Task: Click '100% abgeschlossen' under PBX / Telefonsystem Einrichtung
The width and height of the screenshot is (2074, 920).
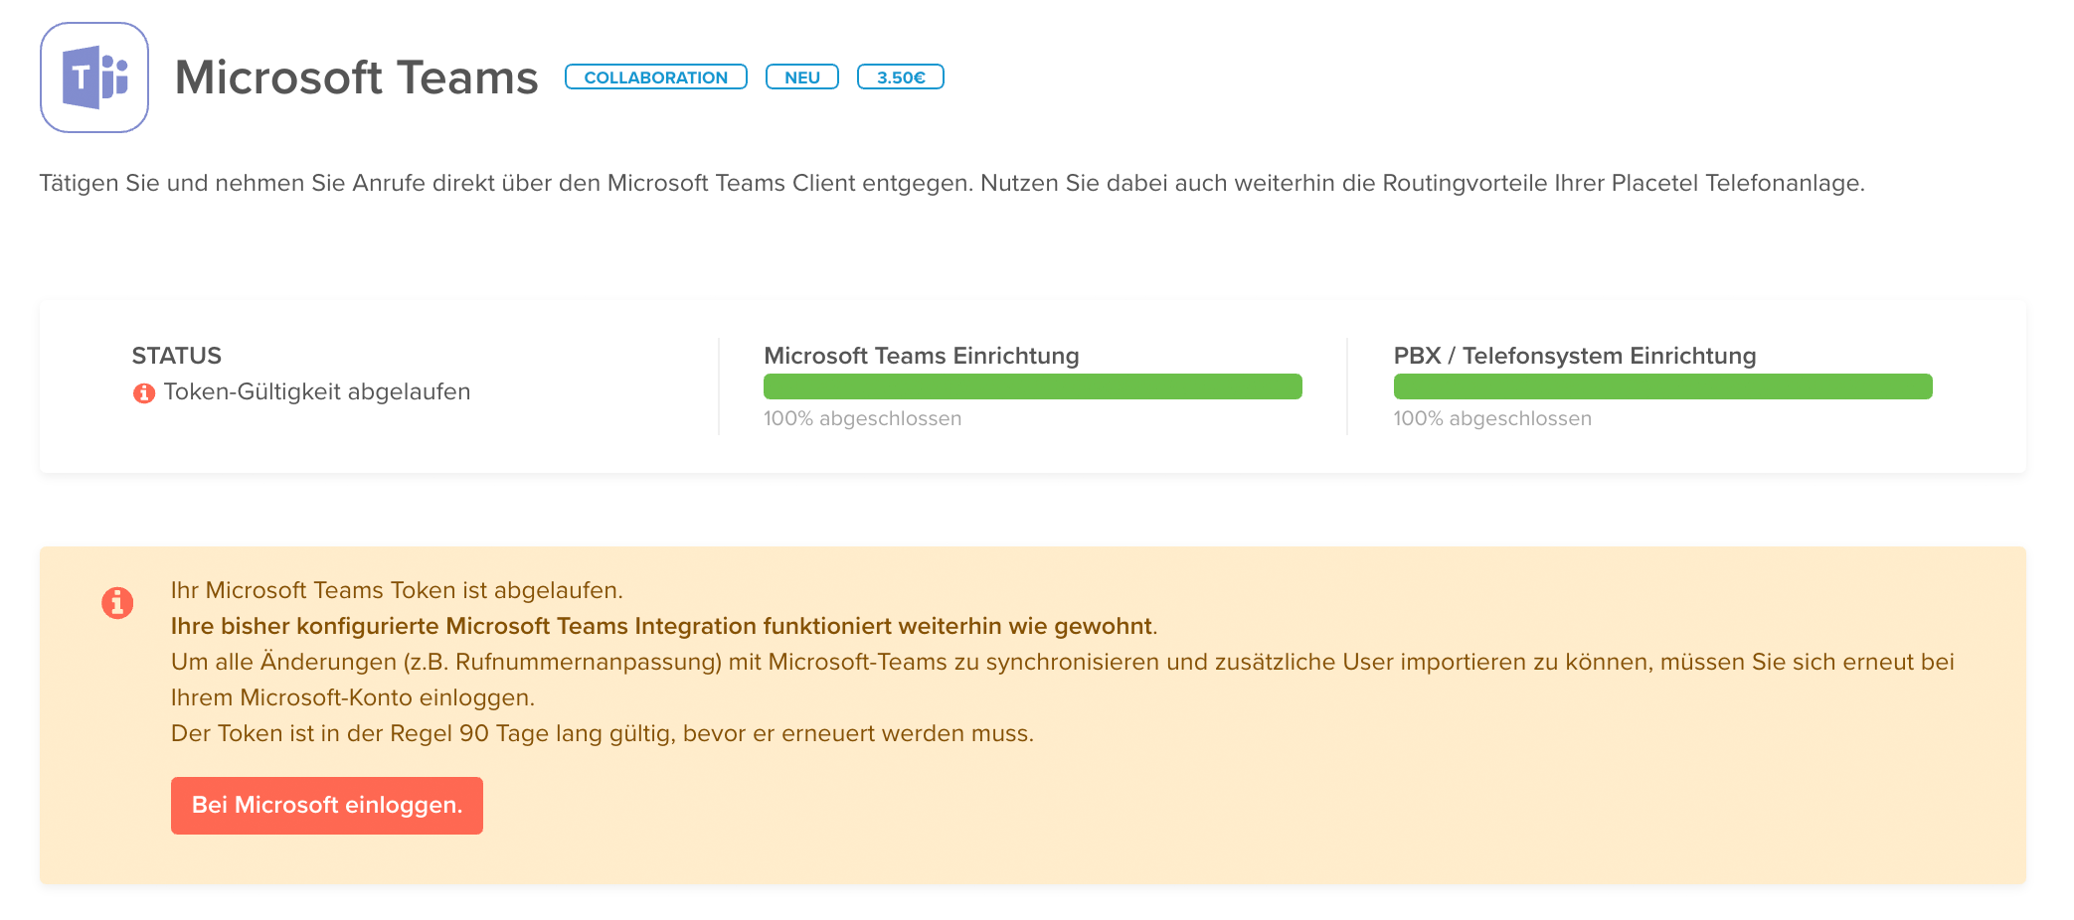Action: tap(1492, 418)
